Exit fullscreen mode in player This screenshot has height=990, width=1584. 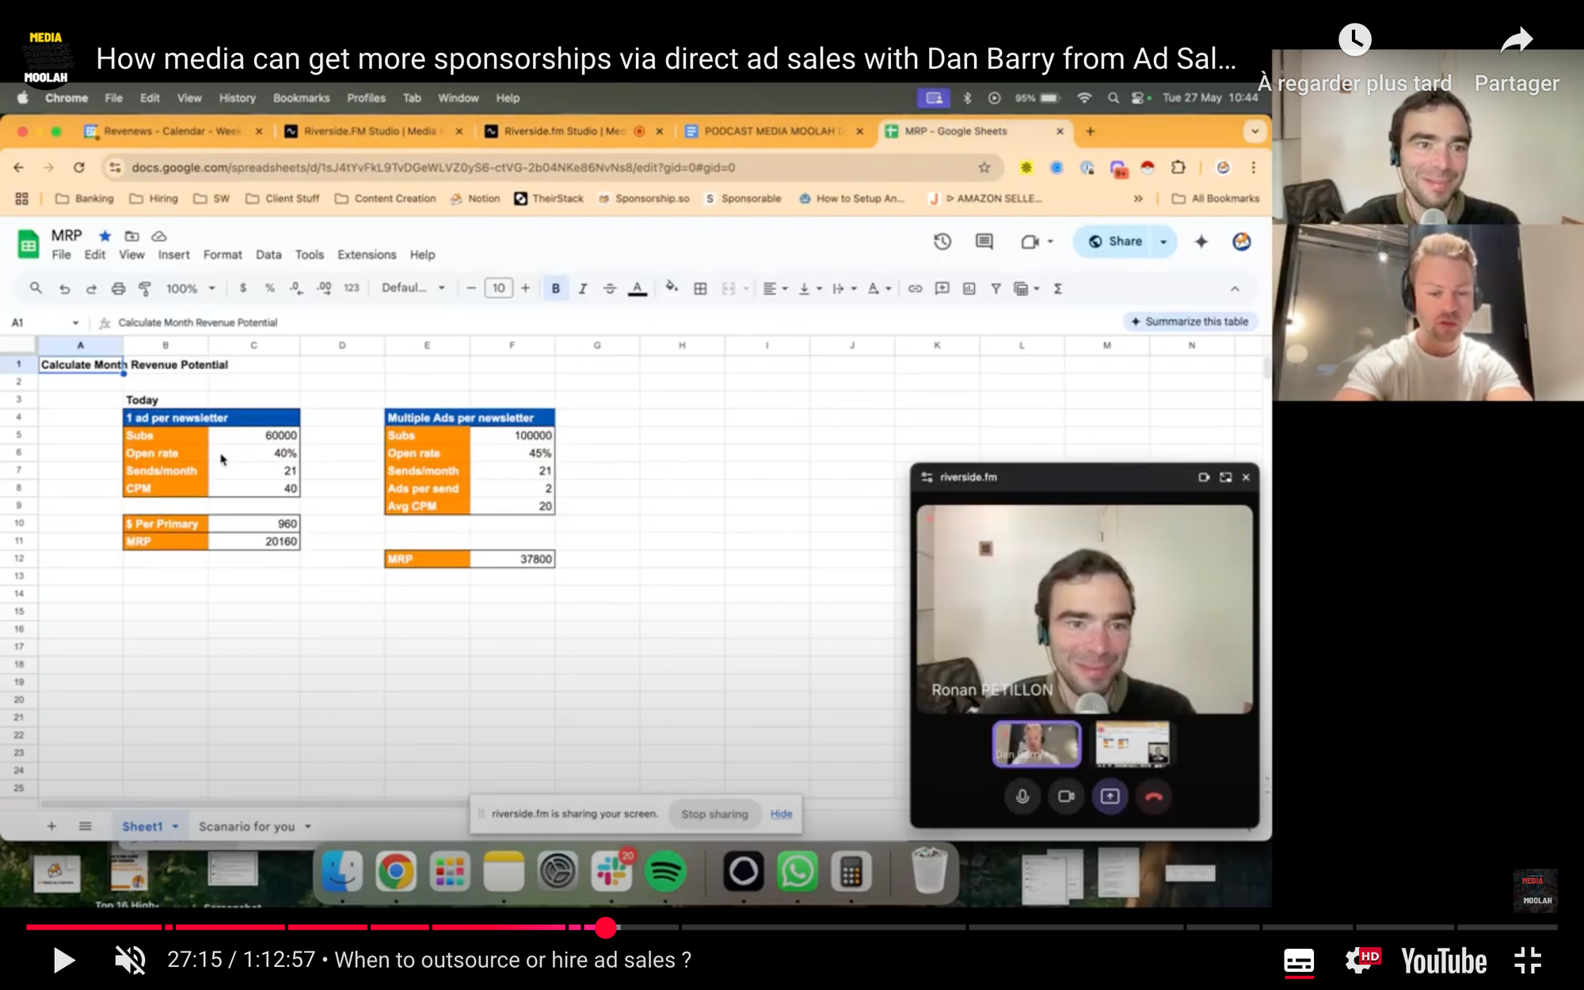(1527, 961)
